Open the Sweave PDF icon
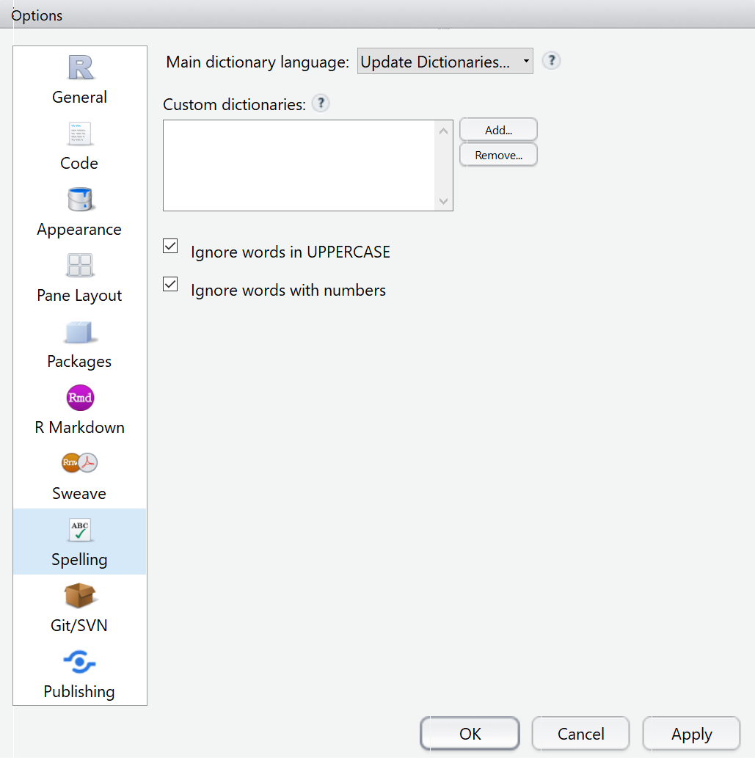 pos(80,463)
